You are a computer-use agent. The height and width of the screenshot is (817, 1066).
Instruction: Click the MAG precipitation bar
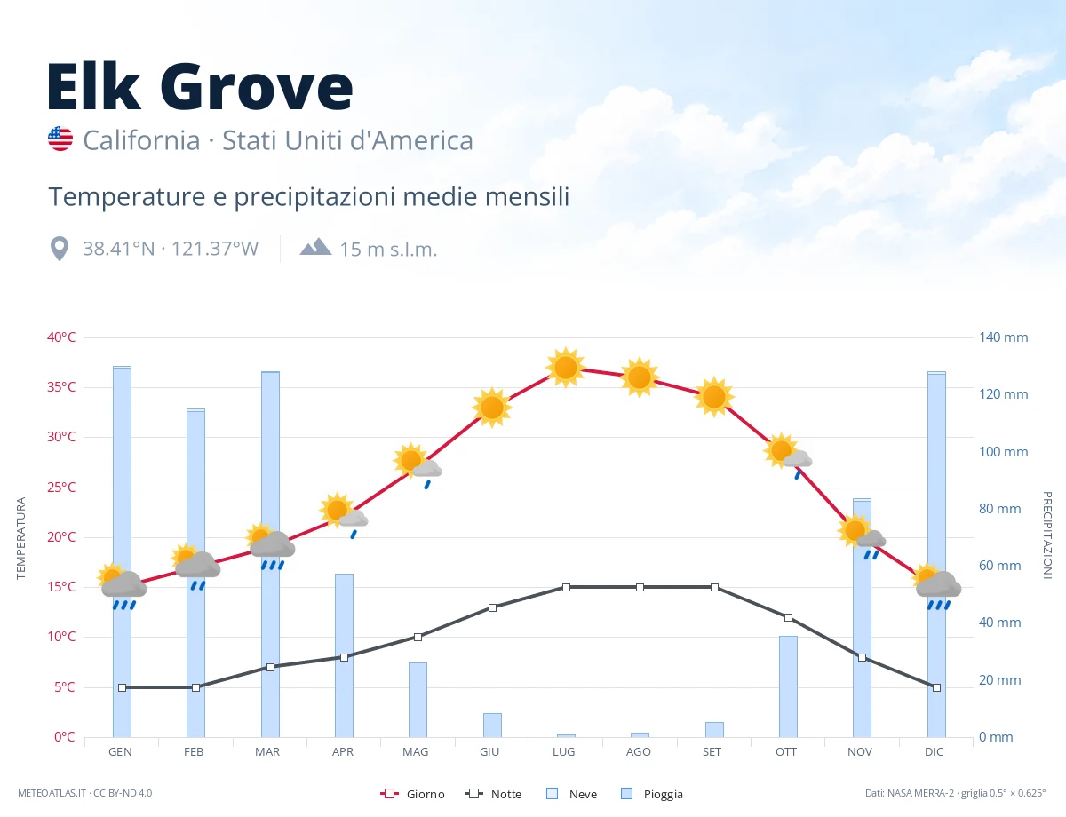coord(418,700)
